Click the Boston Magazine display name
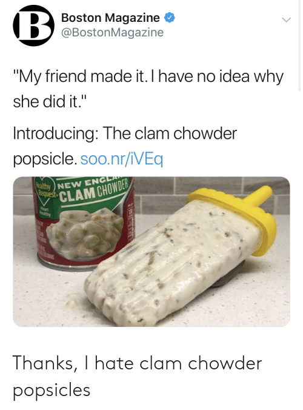The width and height of the screenshot is (303, 410). click(x=110, y=18)
